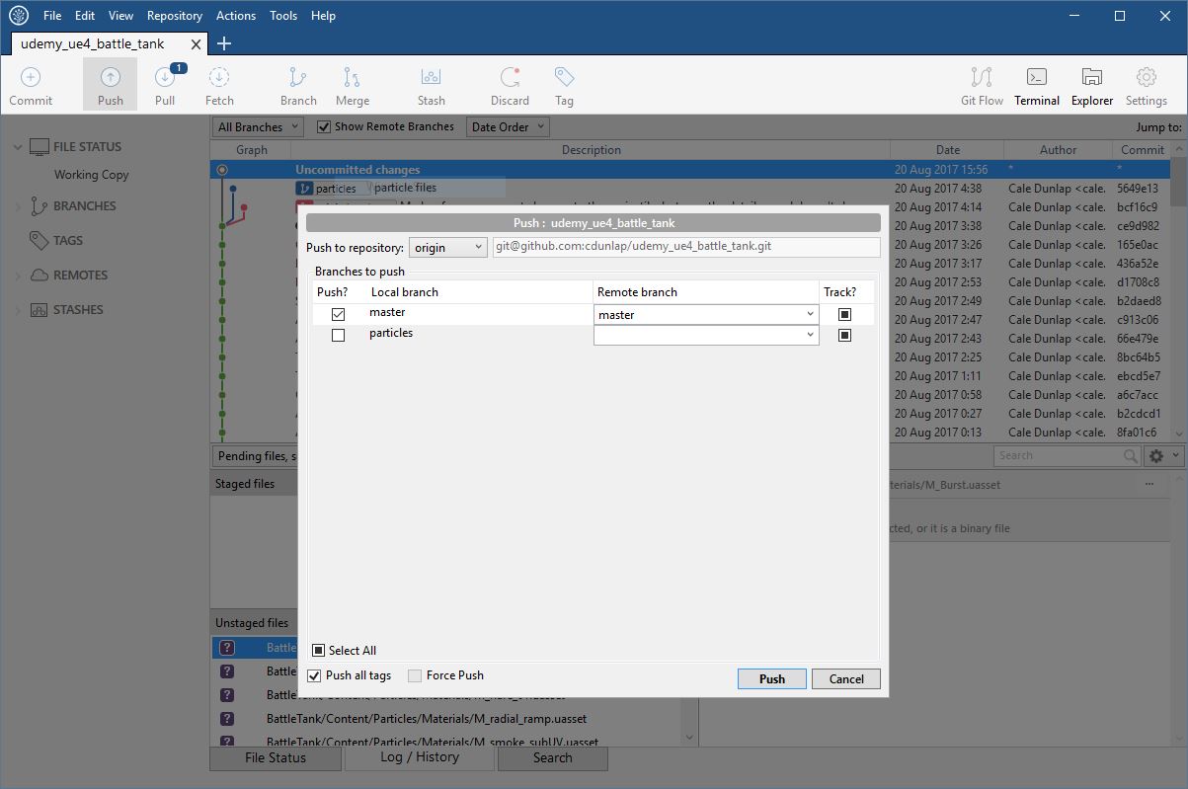This screenshot has width=1188, height=789.
Task: Open the Edit menu
Action: coord(85,16)
